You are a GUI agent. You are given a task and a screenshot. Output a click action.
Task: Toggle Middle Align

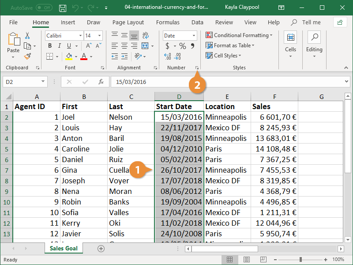click(124, 35)
